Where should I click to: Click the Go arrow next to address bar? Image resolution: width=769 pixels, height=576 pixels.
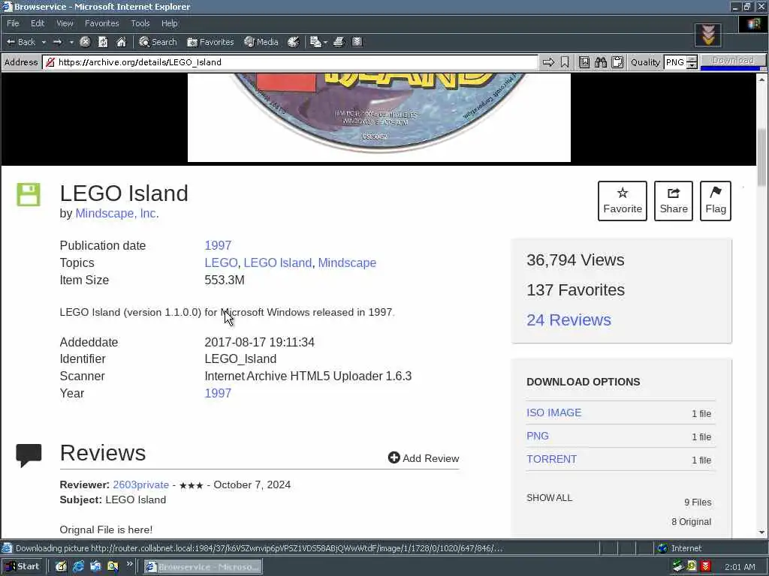coord(548,62)
